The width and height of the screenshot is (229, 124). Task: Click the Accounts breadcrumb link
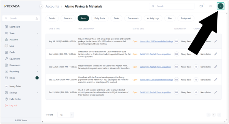pos(52,7)
